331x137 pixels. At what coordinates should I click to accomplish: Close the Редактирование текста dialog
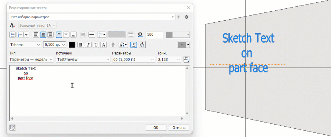point(188,8)
